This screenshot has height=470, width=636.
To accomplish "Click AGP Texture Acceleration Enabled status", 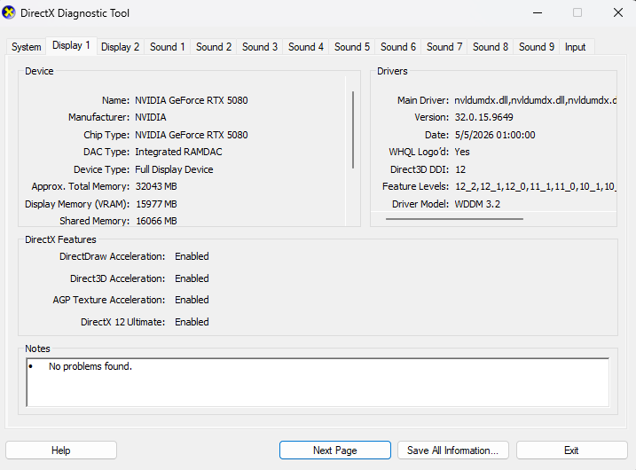I will point(192,300).
